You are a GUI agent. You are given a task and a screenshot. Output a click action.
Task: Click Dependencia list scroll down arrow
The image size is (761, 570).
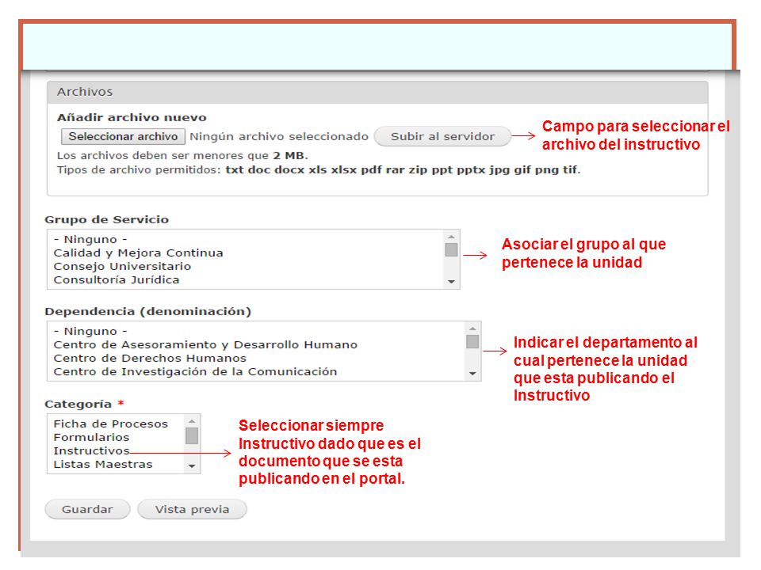pos(472,374)
